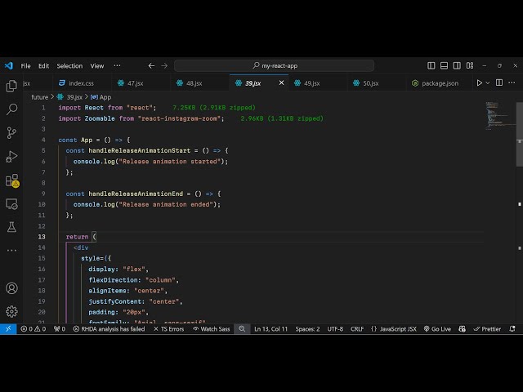Toggle Go Live server in status bar
Screen dimensions: 523x392
coord(436,329)
